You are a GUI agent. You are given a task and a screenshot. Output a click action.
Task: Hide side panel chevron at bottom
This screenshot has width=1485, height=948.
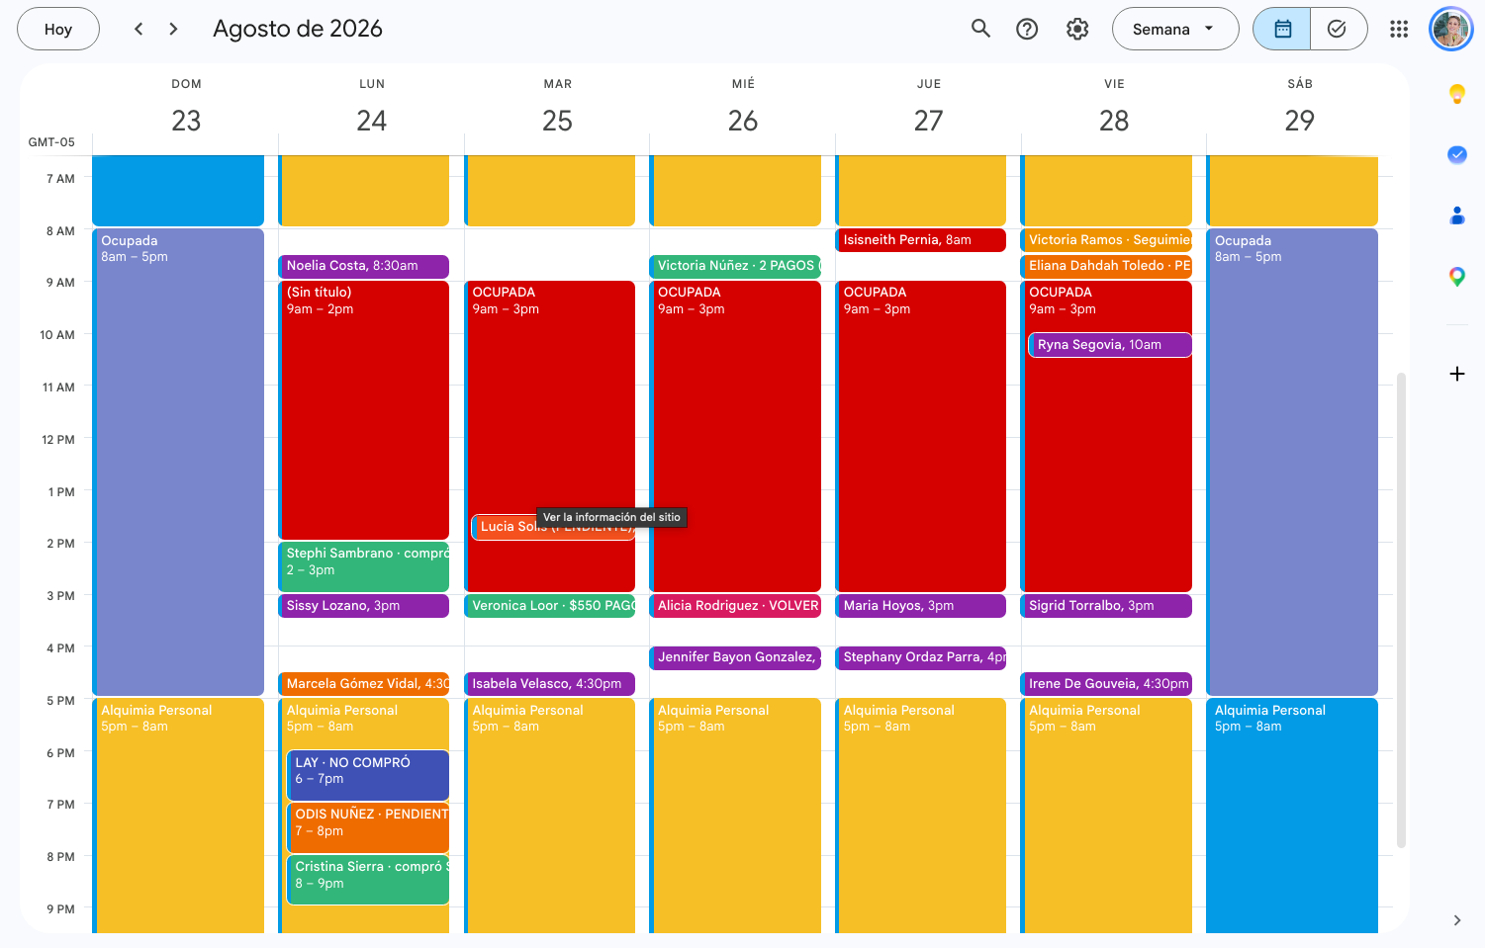pyautogui.click(x=1456, y=920)
